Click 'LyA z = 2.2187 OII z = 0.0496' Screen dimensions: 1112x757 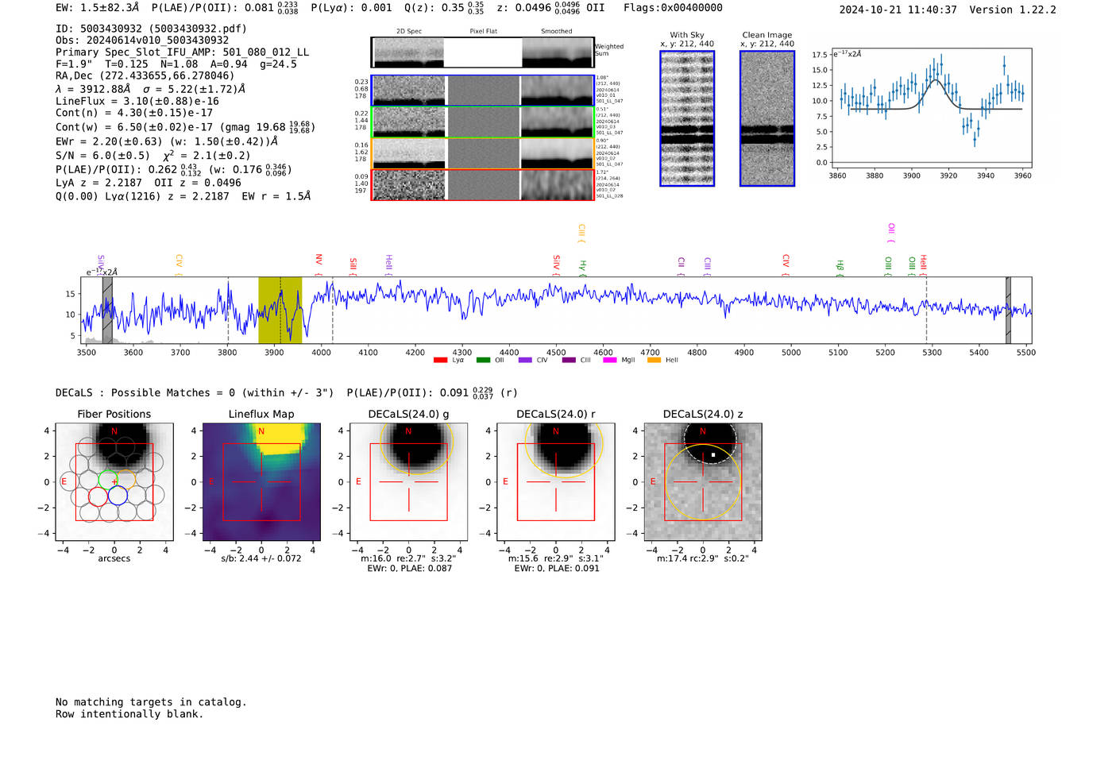(x=149, y=183)
